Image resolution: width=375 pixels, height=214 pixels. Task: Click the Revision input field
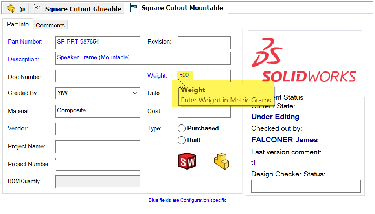(x=204, y=42)
